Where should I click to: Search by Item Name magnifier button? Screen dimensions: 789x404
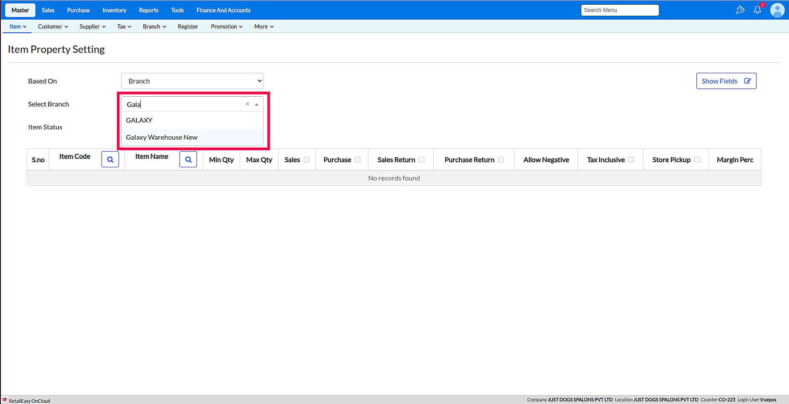pos(188,160)
